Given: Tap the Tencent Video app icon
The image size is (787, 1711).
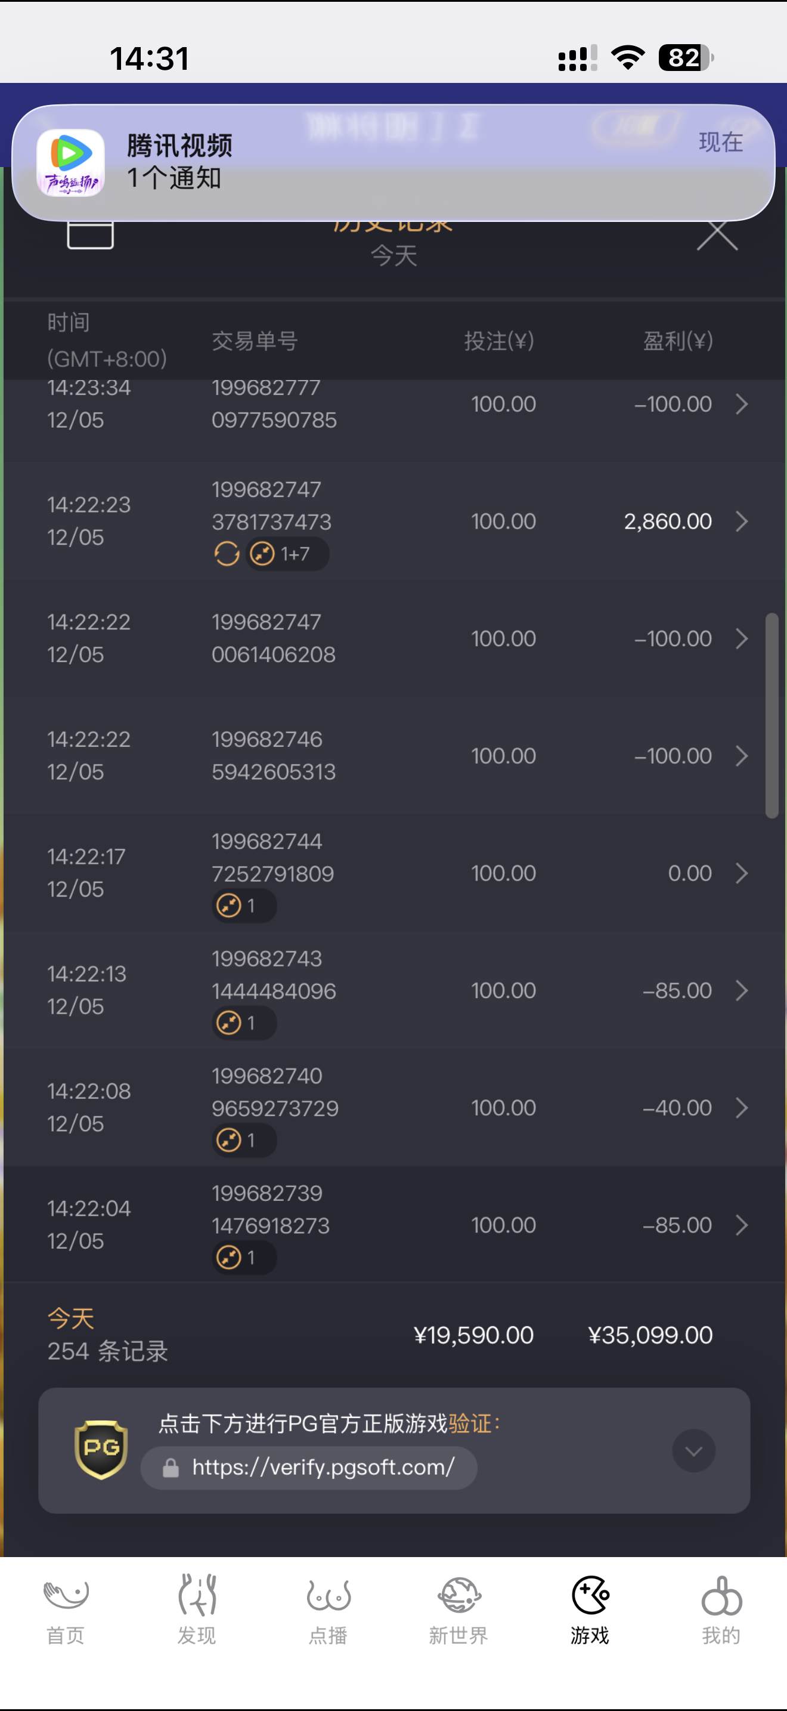Looking at the screenshot, I should [x=70, y=163].
